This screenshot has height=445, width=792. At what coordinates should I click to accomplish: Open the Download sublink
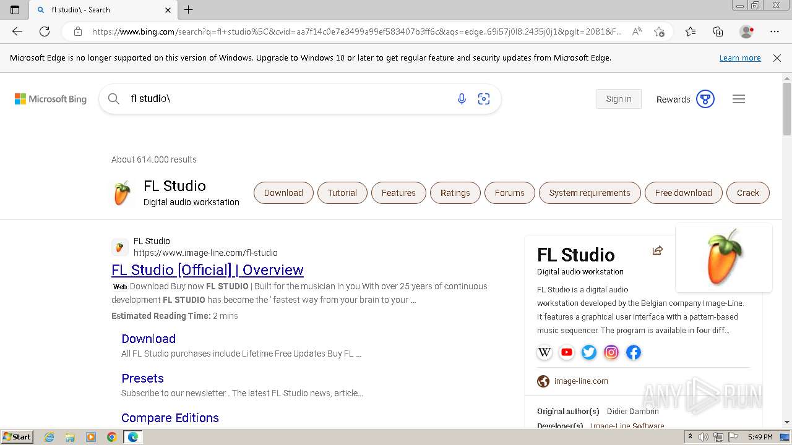coord(148,339)
